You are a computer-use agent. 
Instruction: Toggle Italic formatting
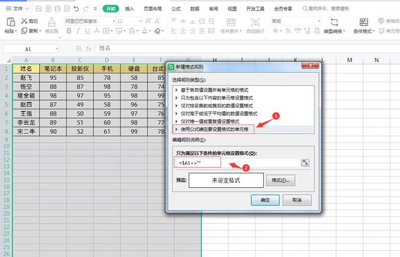coord(78,31)
